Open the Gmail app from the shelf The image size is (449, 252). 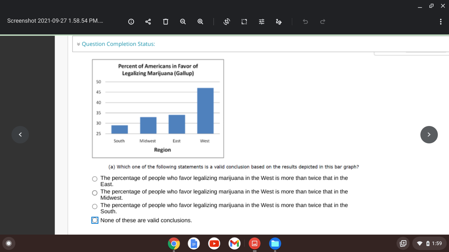[234, 243]
